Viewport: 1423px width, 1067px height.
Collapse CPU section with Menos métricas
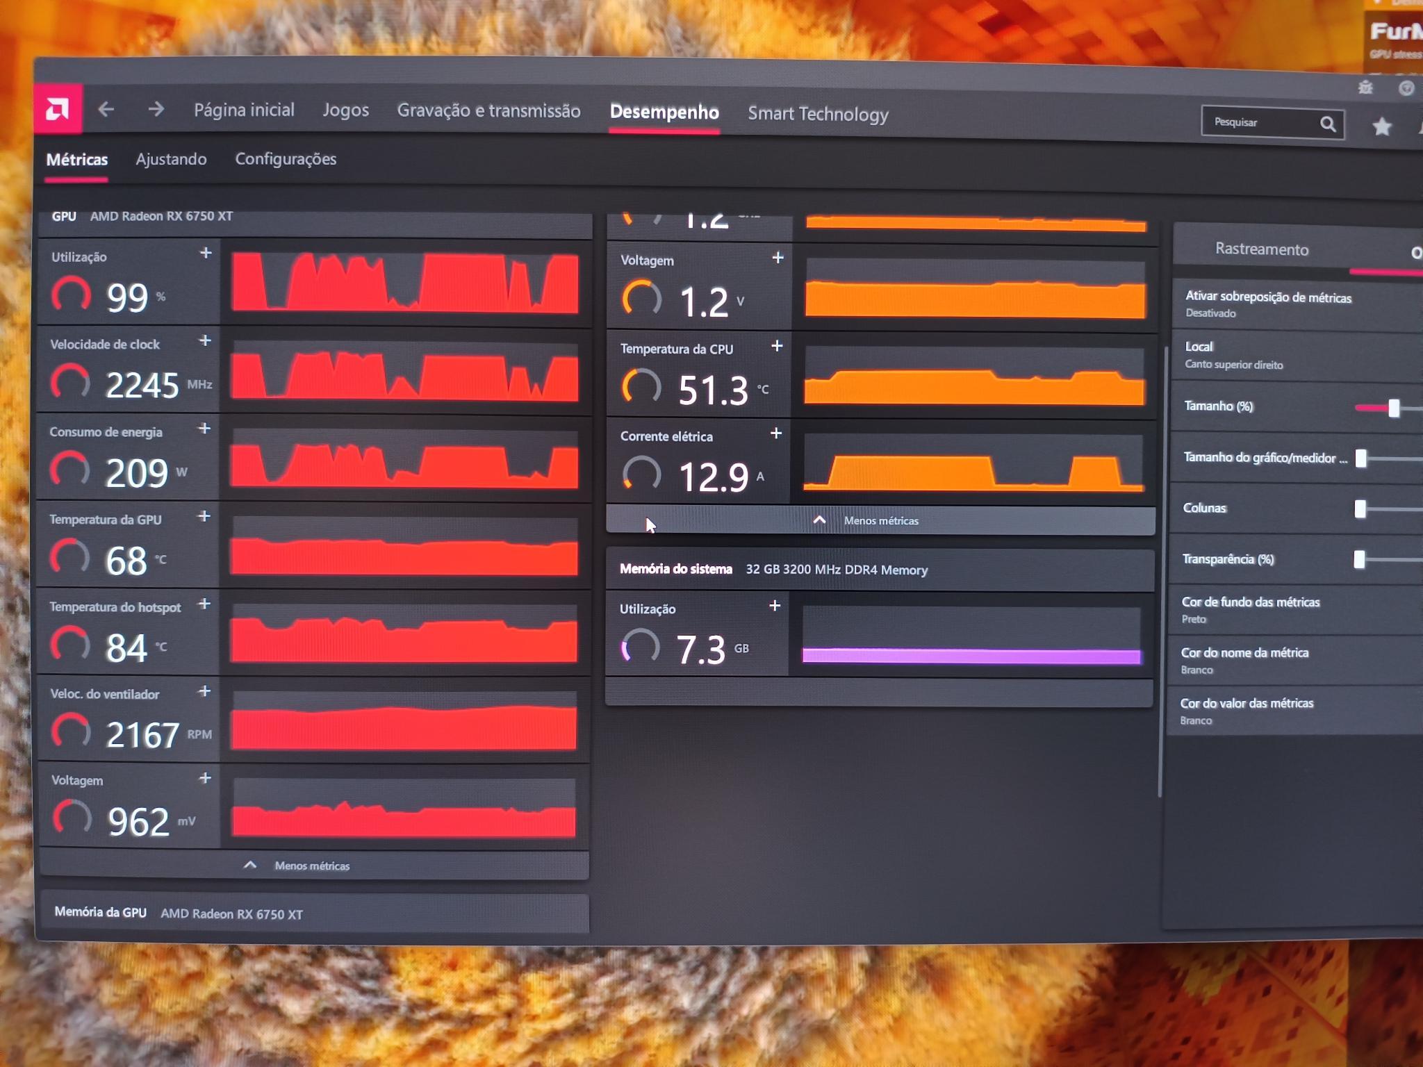coord(880,520)
